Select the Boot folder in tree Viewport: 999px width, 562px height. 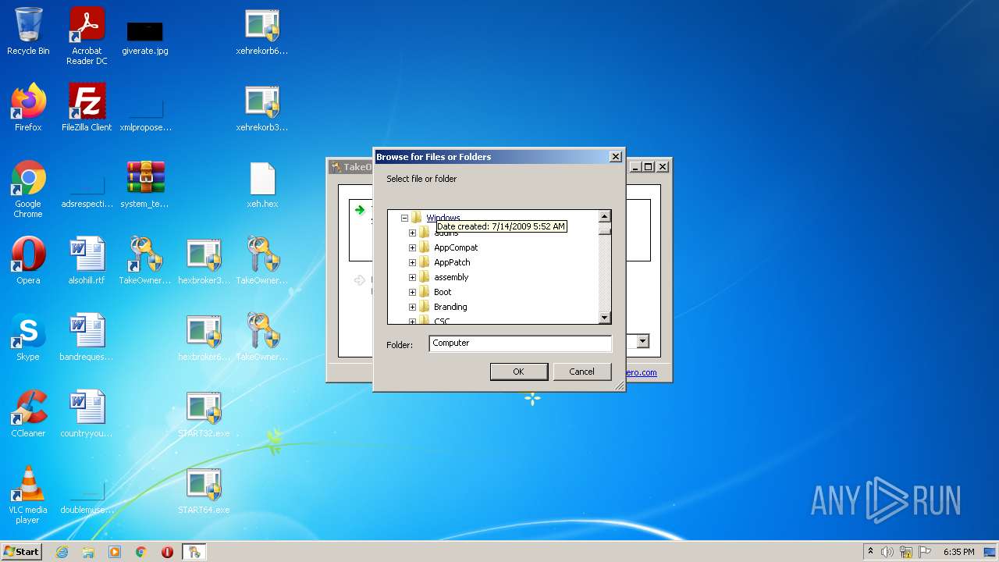coord(443,292)
